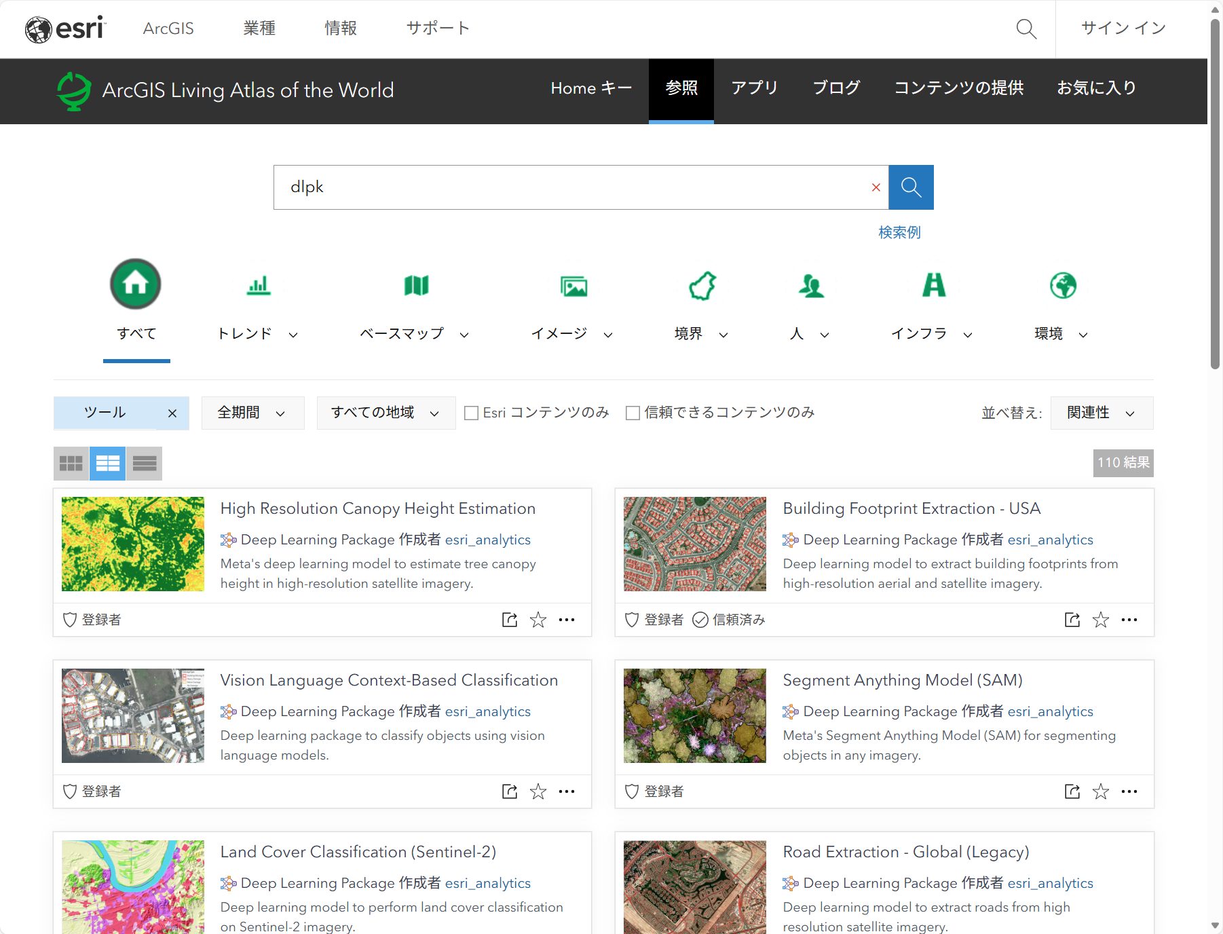Open the Vision Language Classification thumbnail
Viewport: 1223px width, 934px height.
coord(133,715)
